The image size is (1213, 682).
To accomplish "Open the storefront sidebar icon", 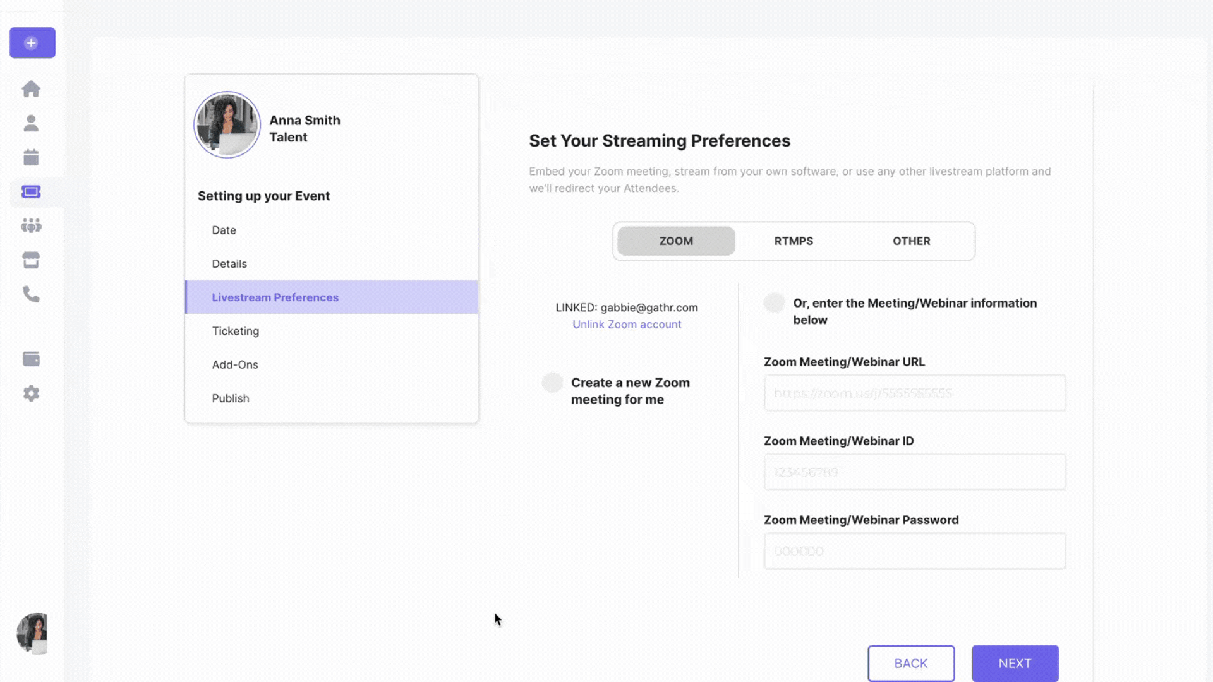I will 31,260.
